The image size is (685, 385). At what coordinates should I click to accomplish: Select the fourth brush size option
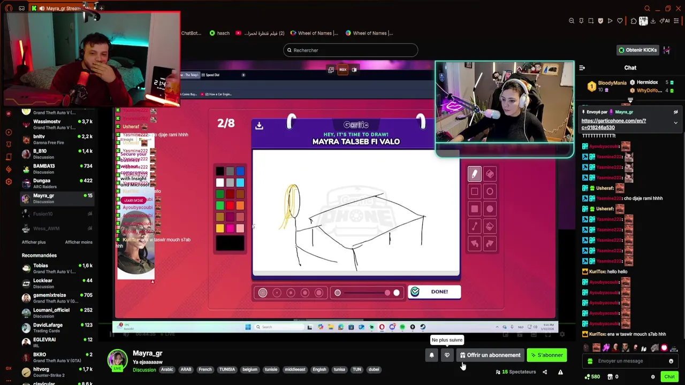[x=305, y=292]
